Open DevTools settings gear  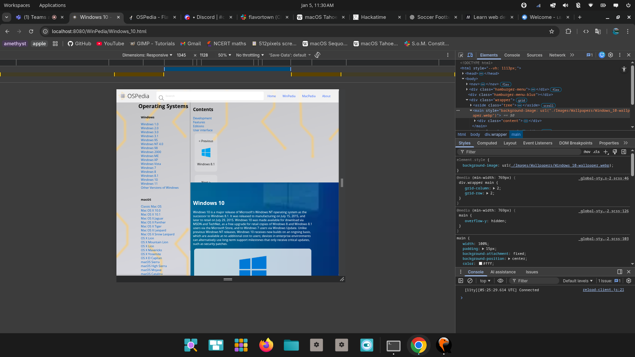tap(611, 55)
